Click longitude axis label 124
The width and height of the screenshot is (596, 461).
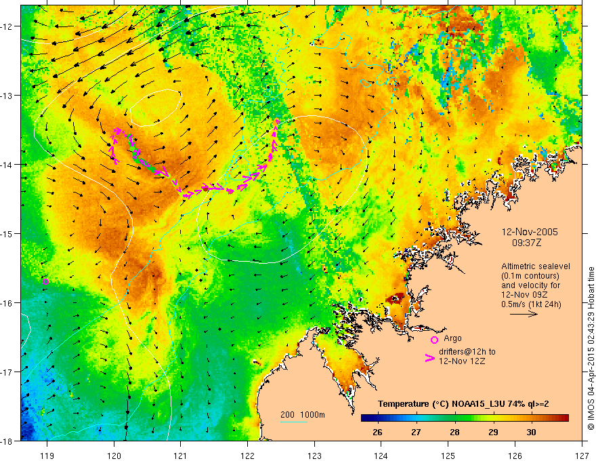click(381, 456)
